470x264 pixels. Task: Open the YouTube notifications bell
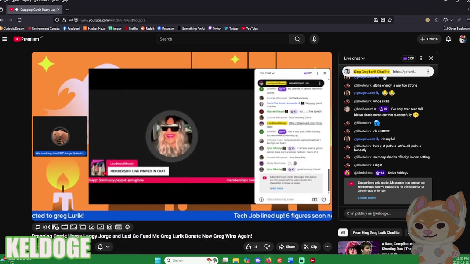pos(448,39)
